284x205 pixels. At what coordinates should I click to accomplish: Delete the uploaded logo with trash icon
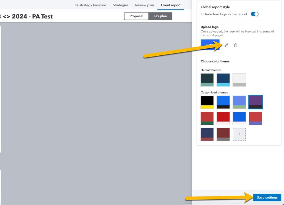click(x=236, y=45)
